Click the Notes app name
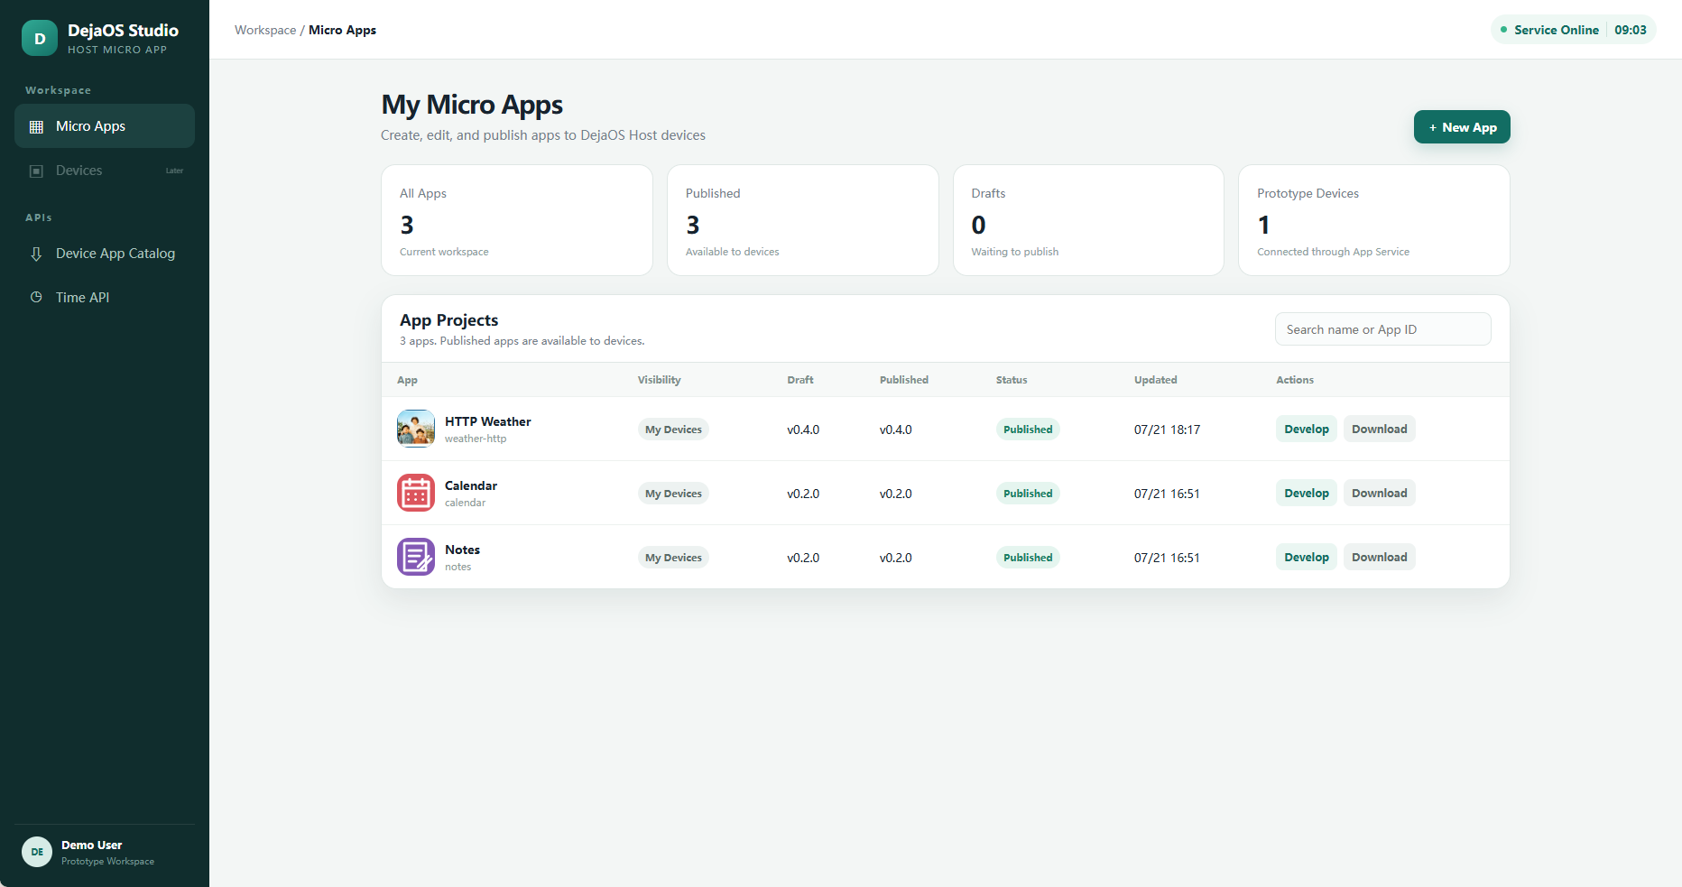Image resolution: width=1682 pixels, height=887 pixels. (462, 550)
